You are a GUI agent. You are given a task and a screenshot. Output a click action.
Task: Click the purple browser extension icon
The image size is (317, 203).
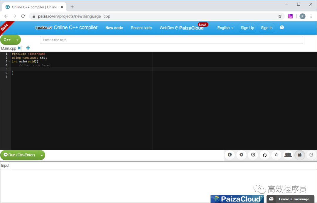click(x=291, y=16)
